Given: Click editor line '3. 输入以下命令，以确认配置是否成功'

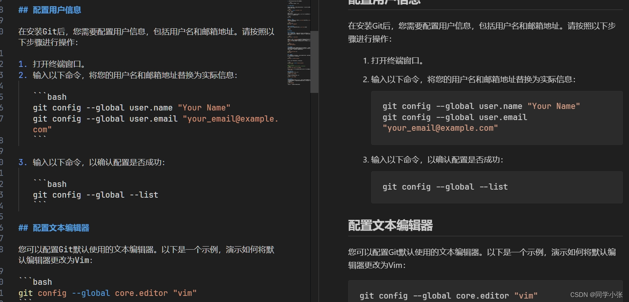Looking at the screenshot, I should [x=92, y=162].
